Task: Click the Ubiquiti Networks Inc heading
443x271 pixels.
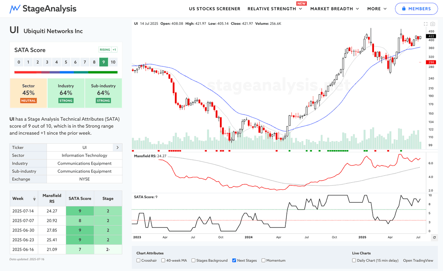Action: click(x=53, y=31)
